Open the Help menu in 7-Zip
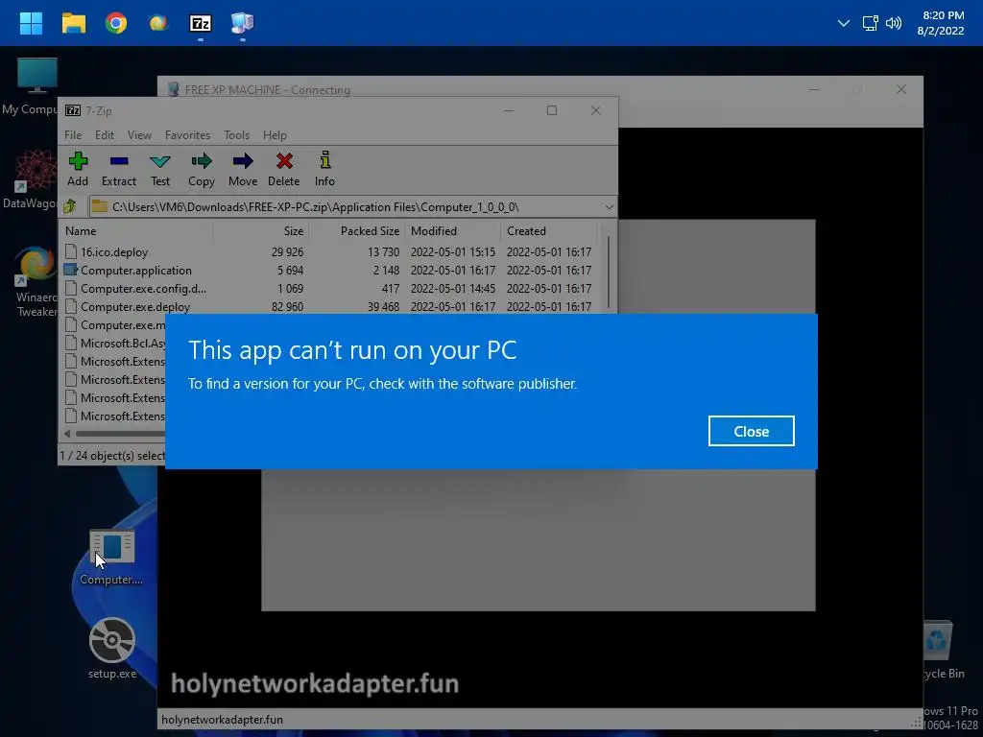Viewport: 983px width, 737px height. (275, 134)
